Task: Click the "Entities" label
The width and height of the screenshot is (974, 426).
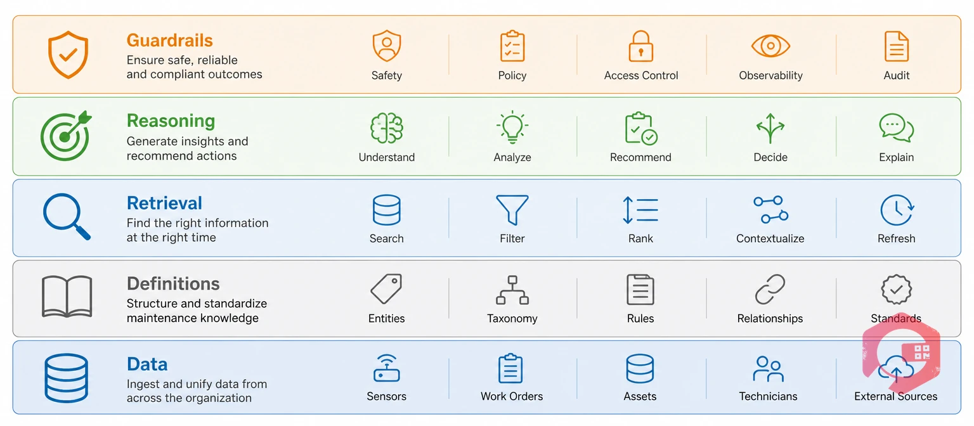Action: pyautogui.click(x=387, y=319)
